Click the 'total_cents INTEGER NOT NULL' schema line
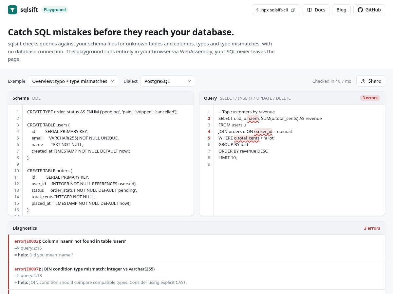This screenshot has height=294, width=393. pos(63,197)
